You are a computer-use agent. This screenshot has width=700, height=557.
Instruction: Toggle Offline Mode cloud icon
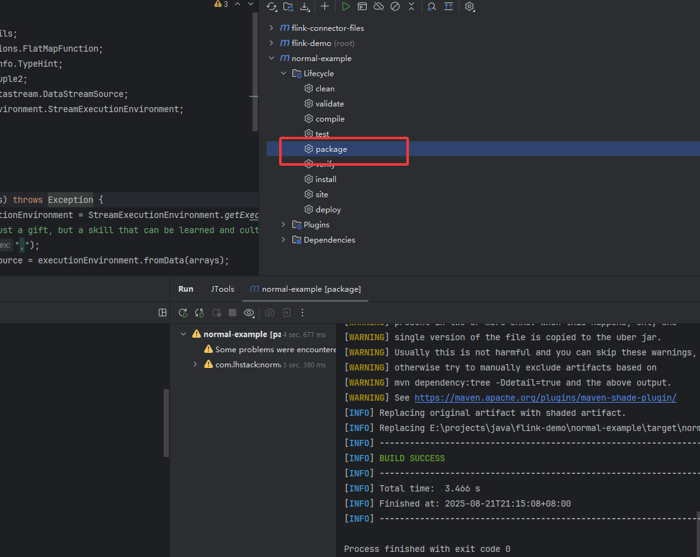tap(379, 6)
